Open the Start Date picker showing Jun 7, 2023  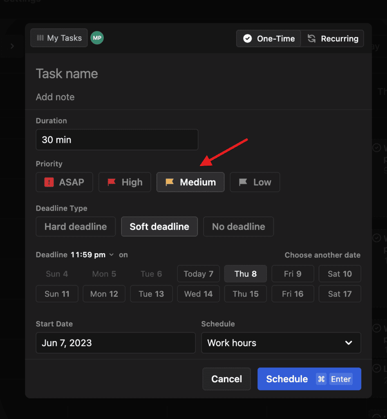click(x=116, y=343)
